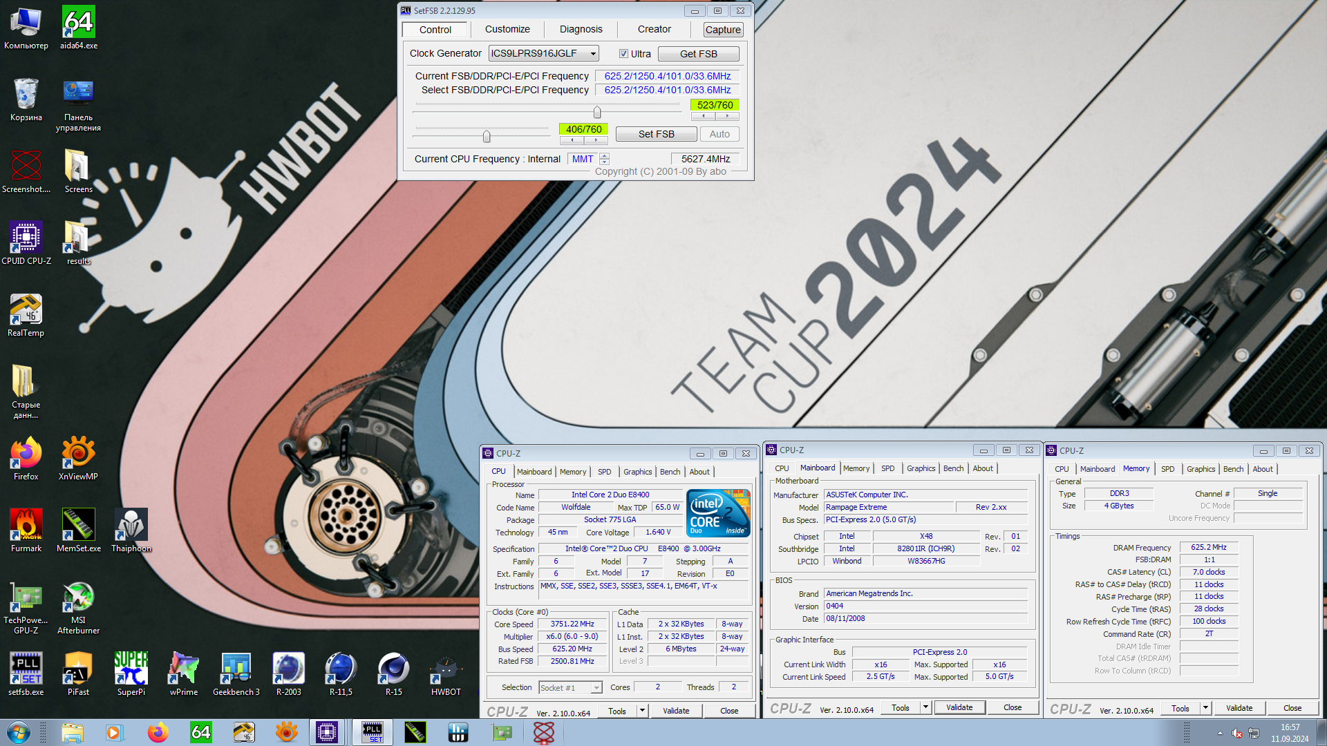Screen dimensions: 1327x746
Task: Open SPD tab in CPU-Z Mainboard window
Action: [x=888, y=468]
